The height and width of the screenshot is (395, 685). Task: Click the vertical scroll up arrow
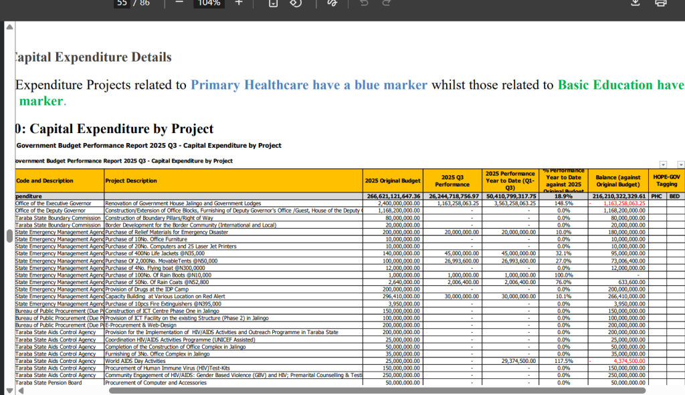click(x=9, y=27)
